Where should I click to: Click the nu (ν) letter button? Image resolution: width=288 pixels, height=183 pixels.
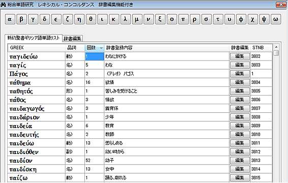[x=149, y=19]
